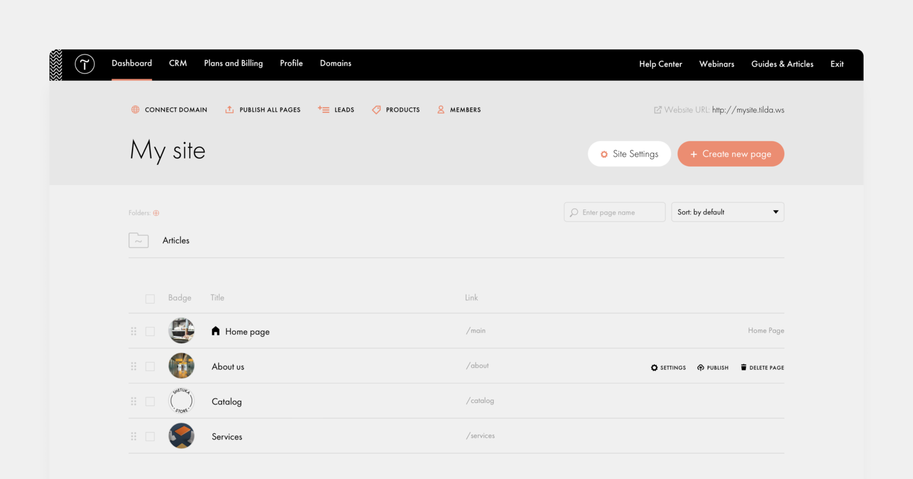Open the Sort by default dropdown

(x=728, y=212)
